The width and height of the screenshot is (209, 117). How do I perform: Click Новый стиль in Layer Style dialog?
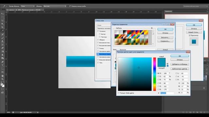tap(194, 32)
